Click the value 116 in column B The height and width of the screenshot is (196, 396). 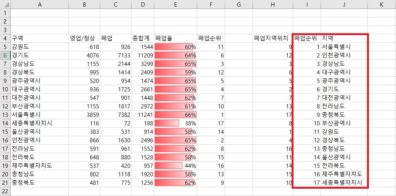94,123
